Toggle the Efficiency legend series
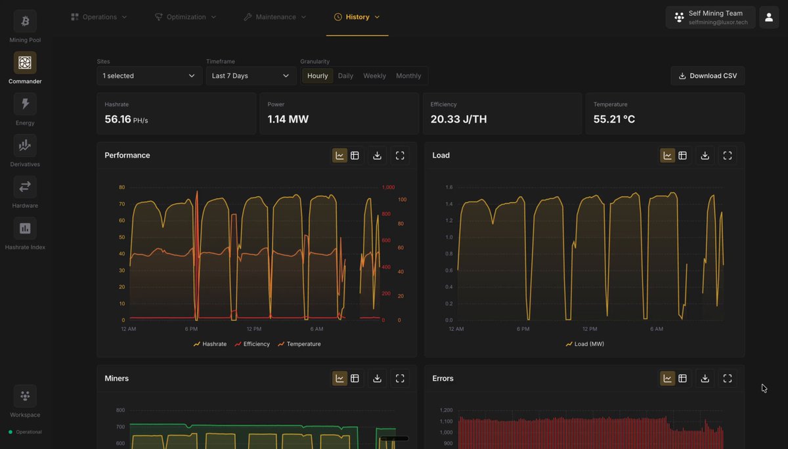The image size is (788, 449). 252,344
